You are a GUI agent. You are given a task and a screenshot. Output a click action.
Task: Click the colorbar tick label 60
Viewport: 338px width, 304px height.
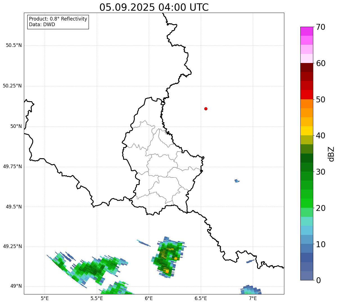point(321,63)
